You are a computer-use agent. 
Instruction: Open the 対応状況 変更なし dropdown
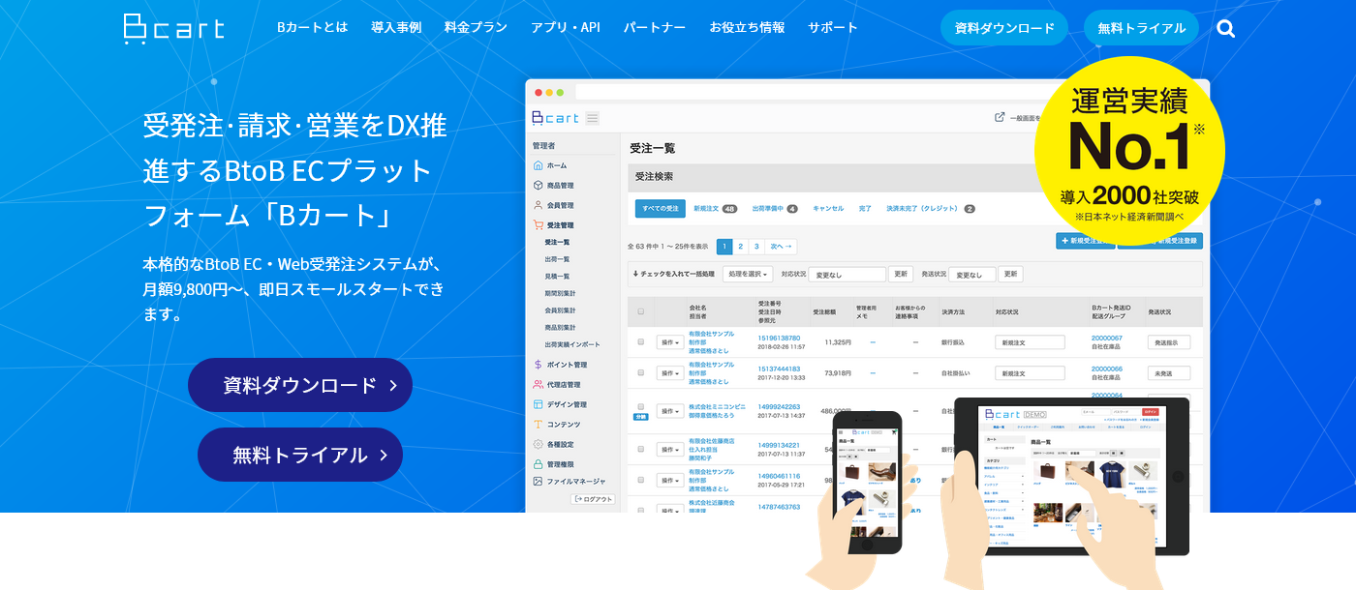[847, 275]
